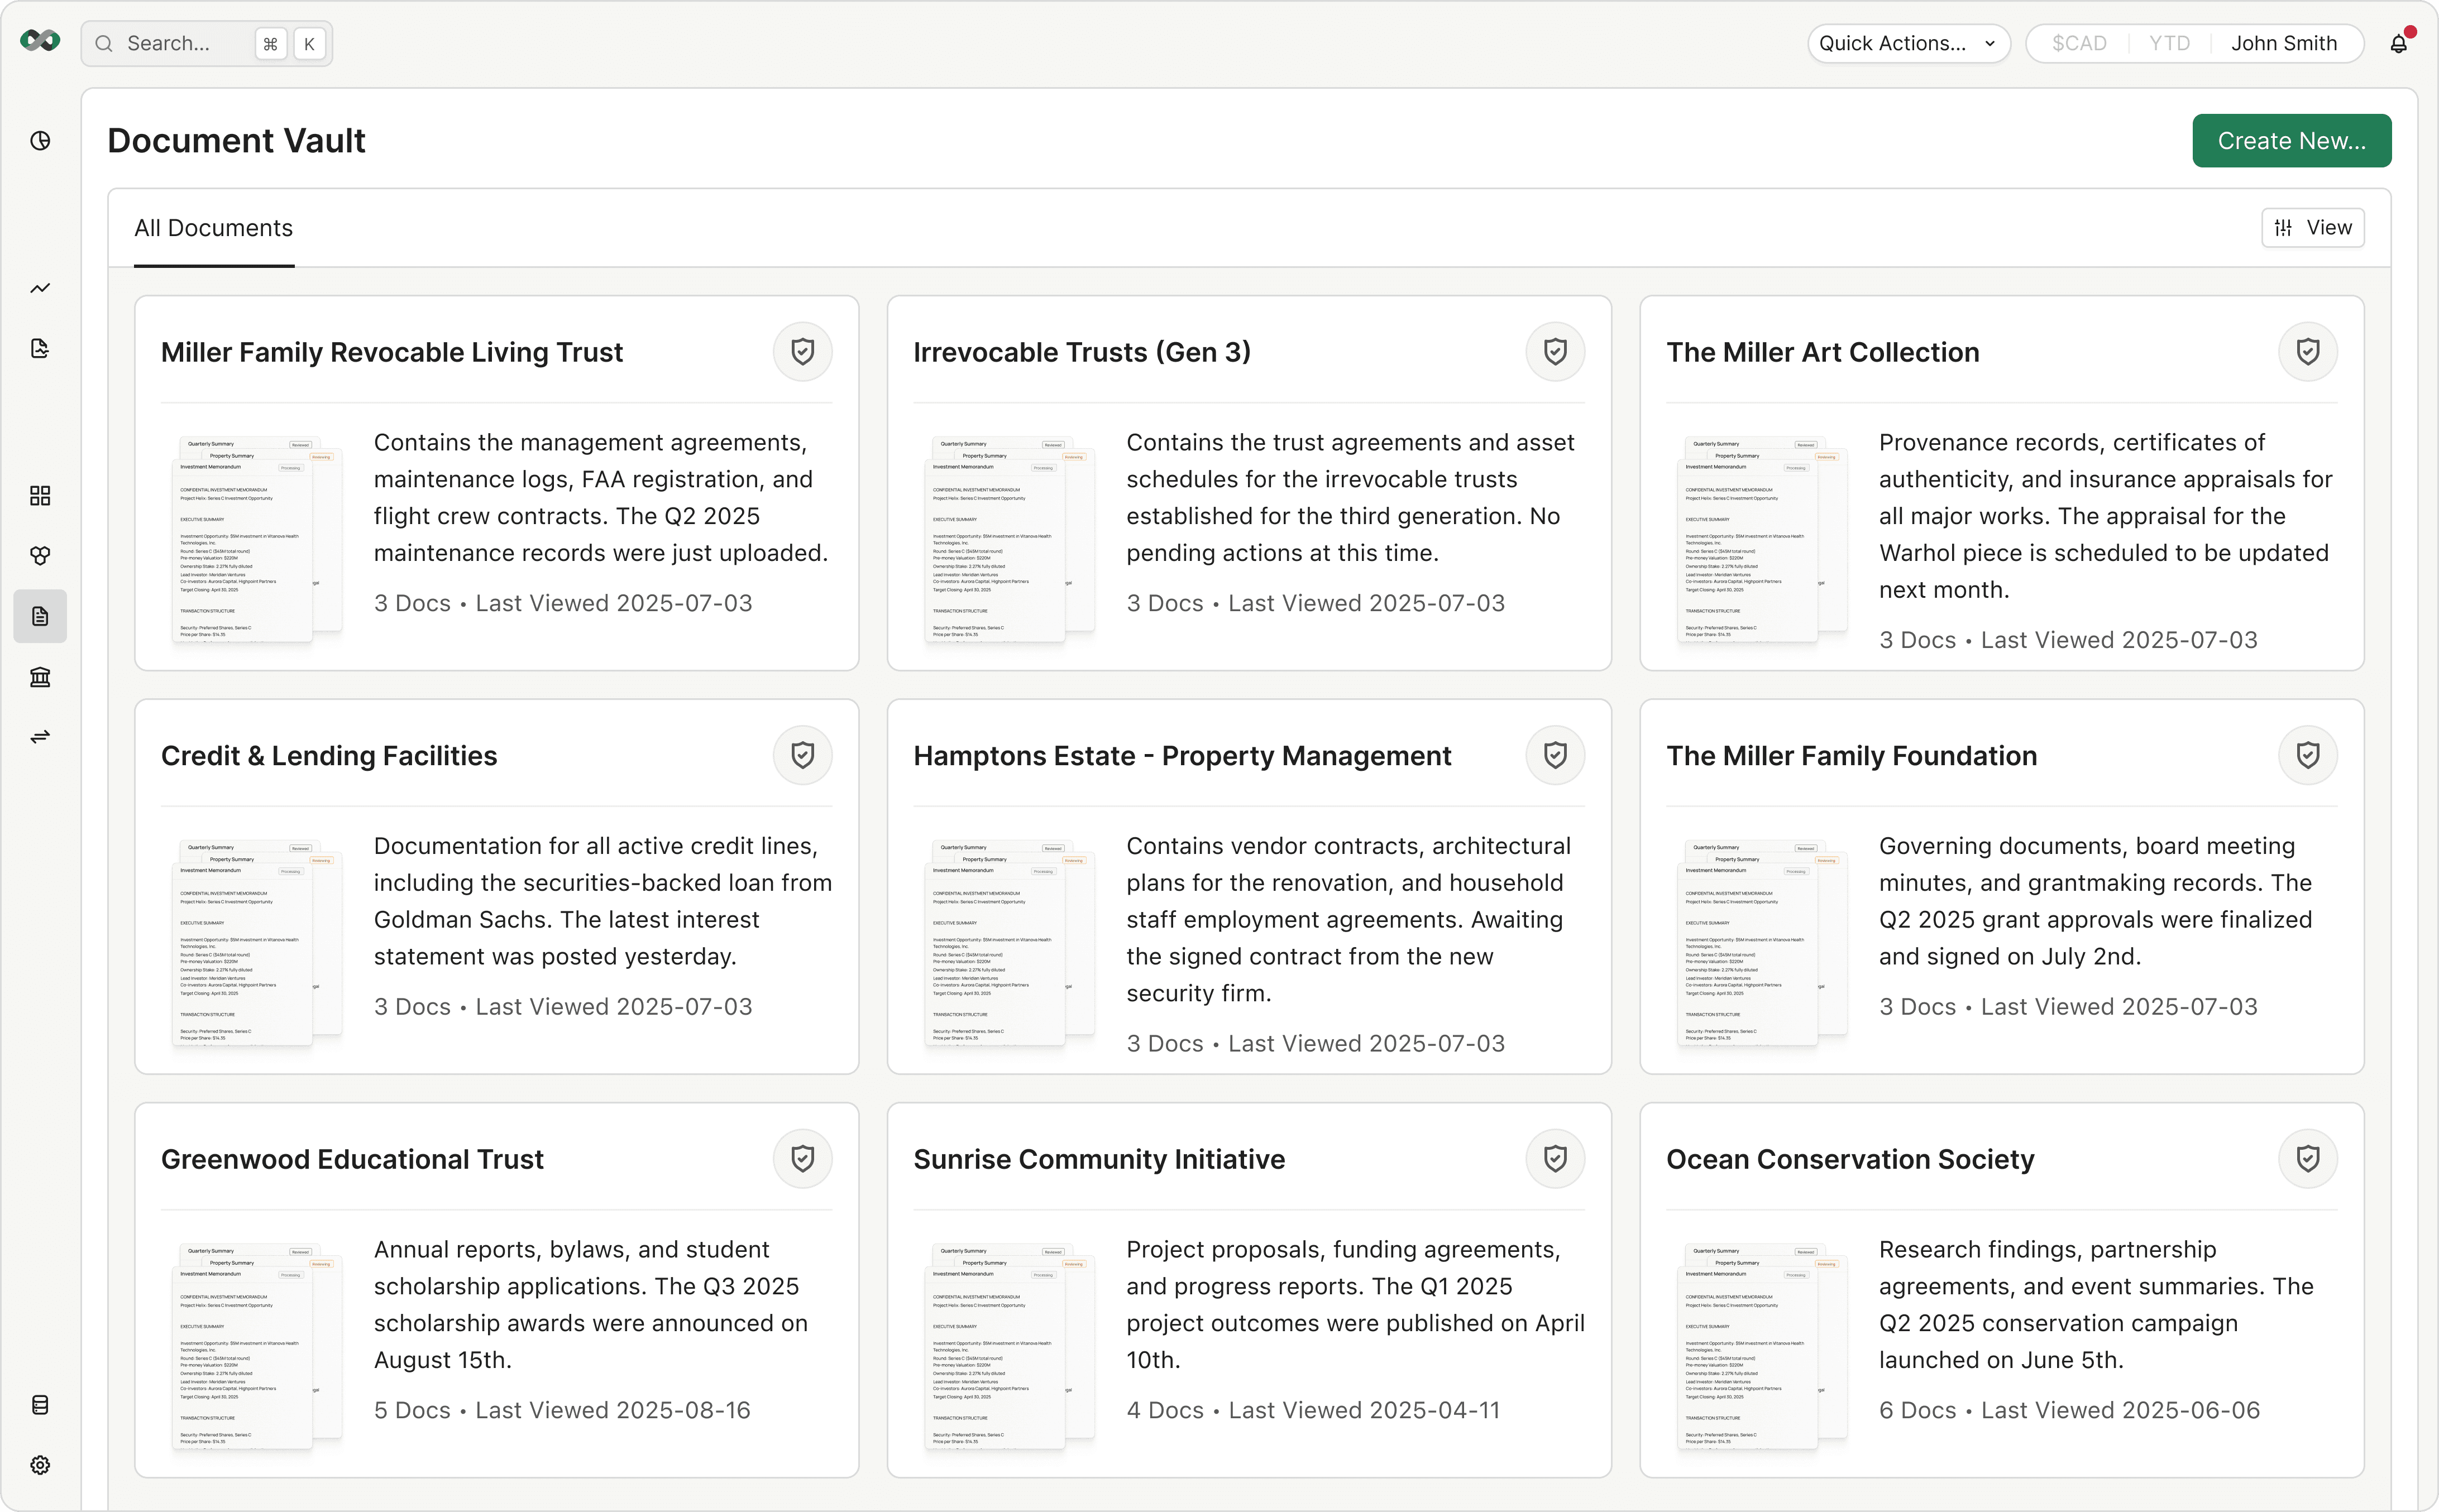The width and height of the screenshot is (2439, 1512).
Task: Click the Create New button
Action: coord(2291,141)
